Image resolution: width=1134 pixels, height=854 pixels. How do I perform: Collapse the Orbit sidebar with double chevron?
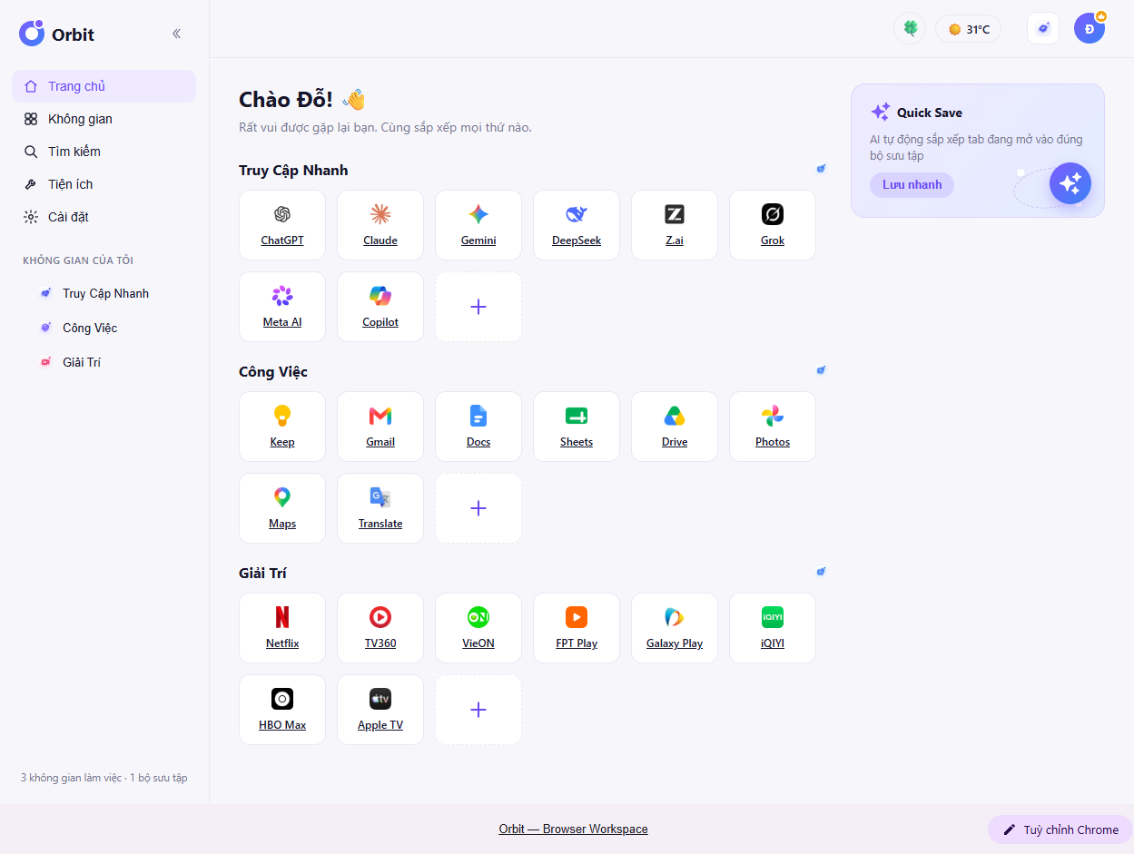[x=176, y=34]
